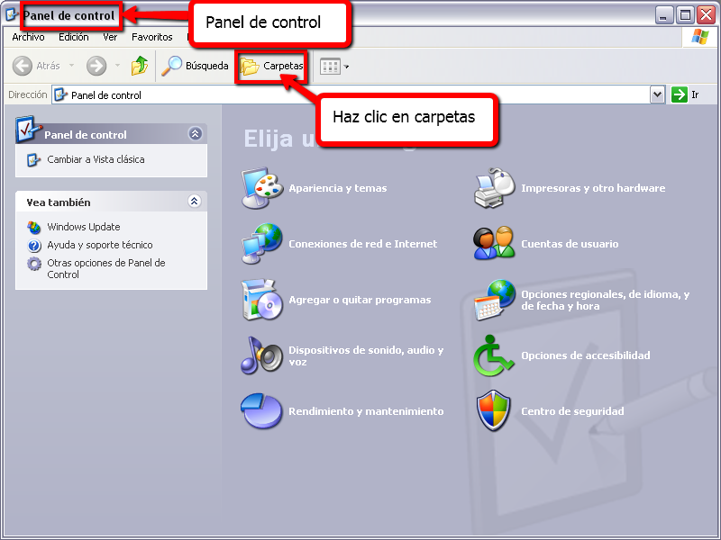Click the Carpetas label in toolbar
The height and width of the screenshot is (540, 721).
coord(283,66)
